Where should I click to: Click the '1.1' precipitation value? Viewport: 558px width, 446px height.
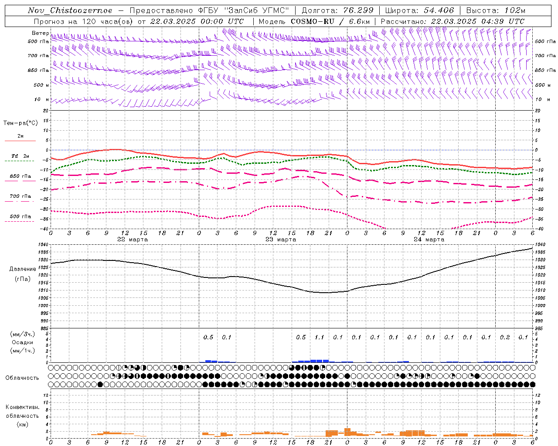pos(320,338)
